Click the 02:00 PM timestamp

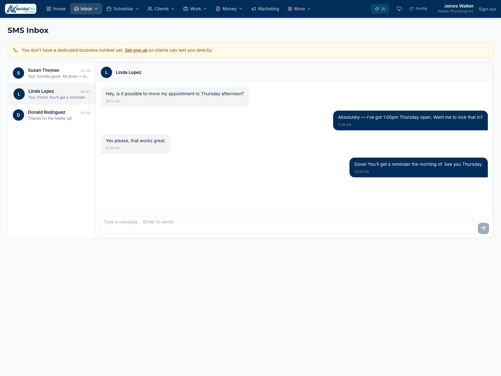click(362, 172)
